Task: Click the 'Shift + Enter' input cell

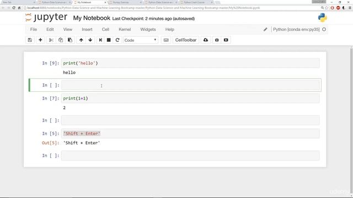Action: pyautogui.click(x=190, y=134)
